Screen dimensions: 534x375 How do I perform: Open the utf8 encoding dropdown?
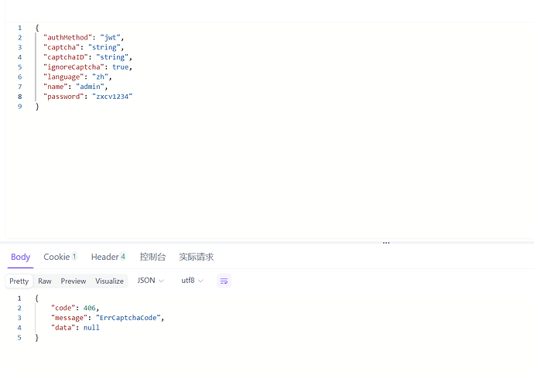pyautogui.click(x=192, y=281)
